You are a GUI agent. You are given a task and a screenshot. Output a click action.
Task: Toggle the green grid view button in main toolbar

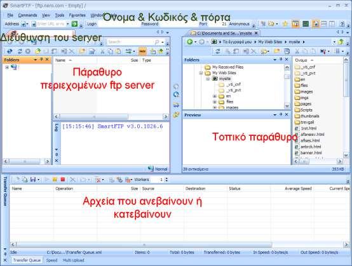(x=306, y=23)
